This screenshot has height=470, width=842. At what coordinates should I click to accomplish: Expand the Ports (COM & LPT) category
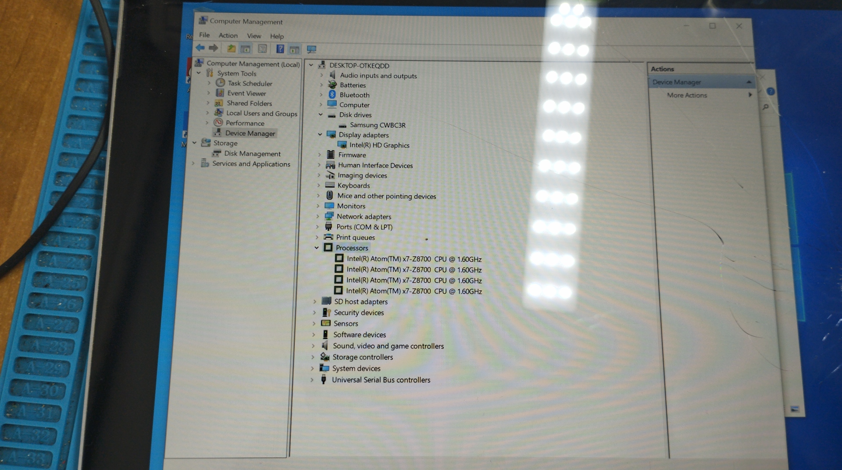(318, 227)
